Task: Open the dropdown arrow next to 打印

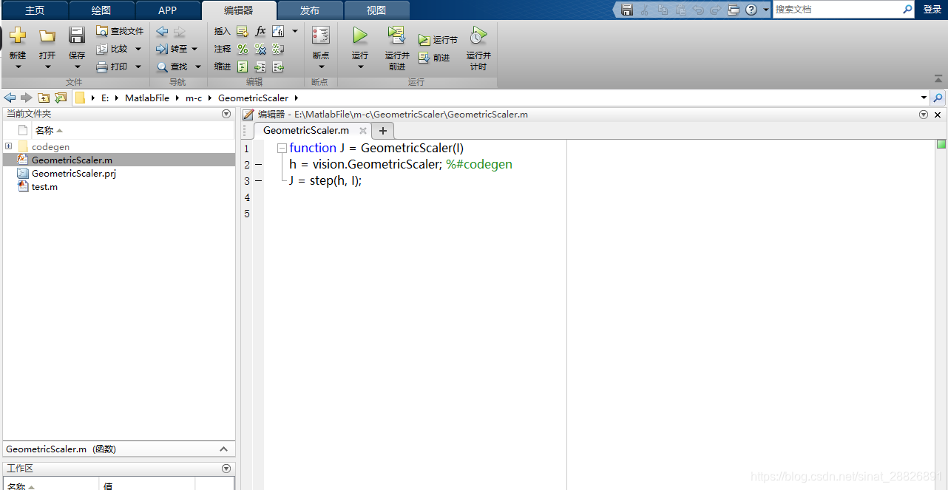Action: click(x=138, y=67)
